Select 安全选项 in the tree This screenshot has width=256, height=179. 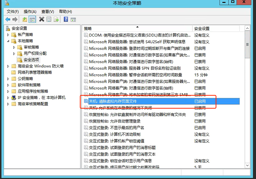pyautogui.click(x=31, y=60)
